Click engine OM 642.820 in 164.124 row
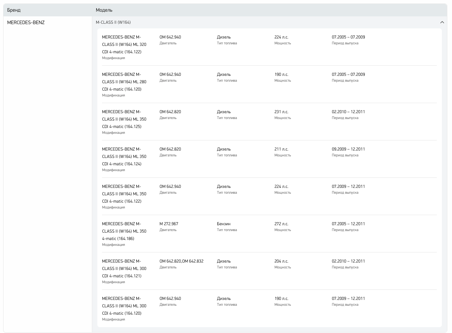The height and width of the screenshot is (333, 452). click(x=171, y=149)
